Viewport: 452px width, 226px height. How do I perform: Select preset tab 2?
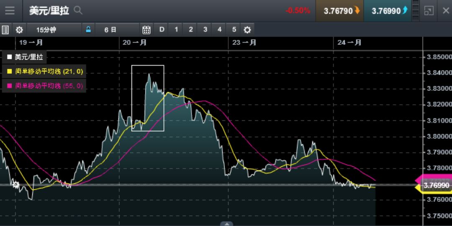click(x=190, y=29)
